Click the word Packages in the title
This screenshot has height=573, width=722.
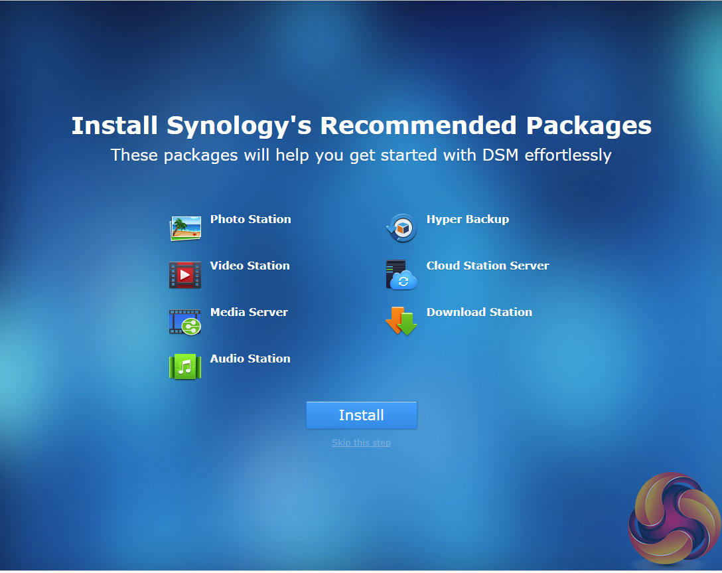click(x=589, y=125)
